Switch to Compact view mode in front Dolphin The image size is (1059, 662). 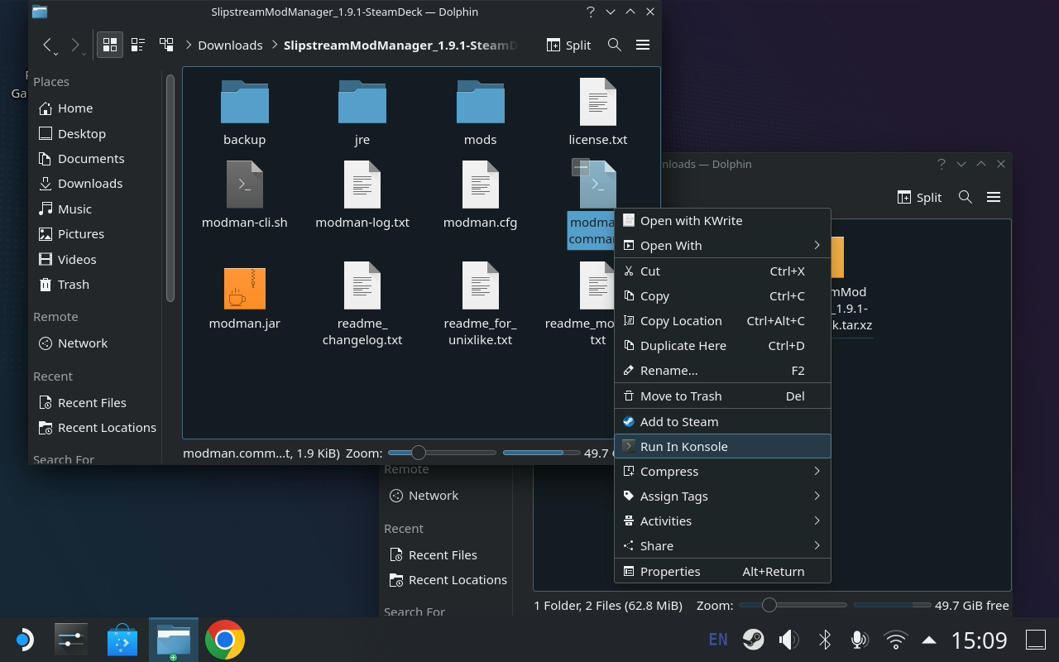[138, 45]
